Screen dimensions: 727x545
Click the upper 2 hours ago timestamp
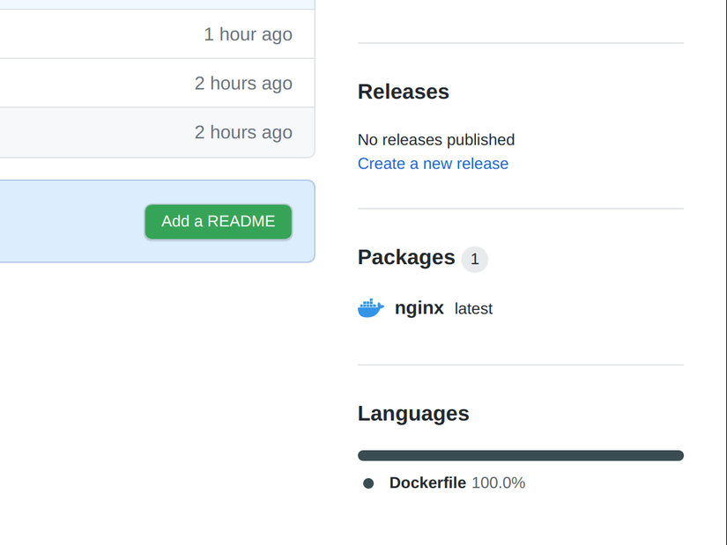coord(243,84)
